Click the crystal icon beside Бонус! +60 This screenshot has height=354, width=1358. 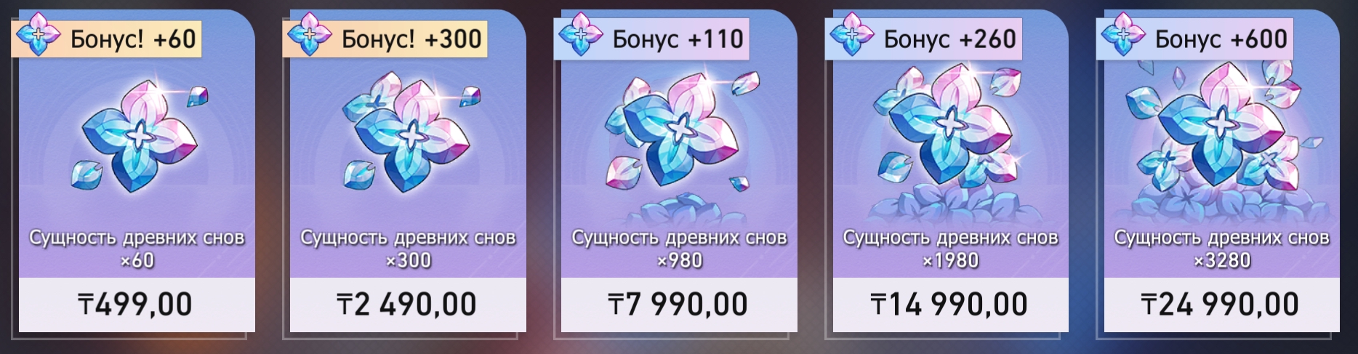coord(39,36)
